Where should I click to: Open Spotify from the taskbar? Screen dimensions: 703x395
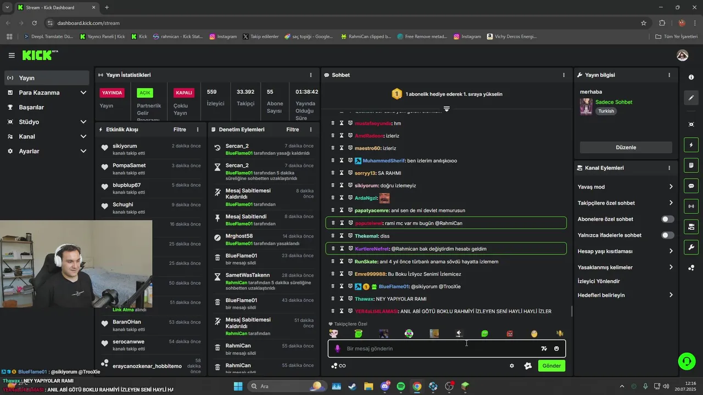(401, 386)
